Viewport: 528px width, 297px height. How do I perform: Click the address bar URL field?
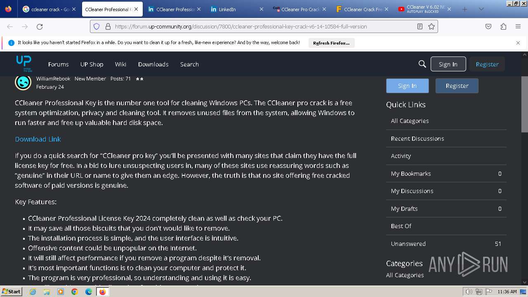(x=264, y=26)
